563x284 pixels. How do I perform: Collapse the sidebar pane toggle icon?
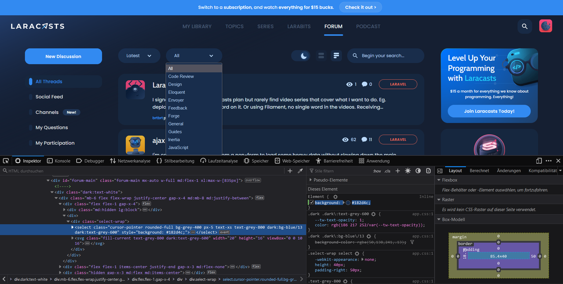click(439, 171)
